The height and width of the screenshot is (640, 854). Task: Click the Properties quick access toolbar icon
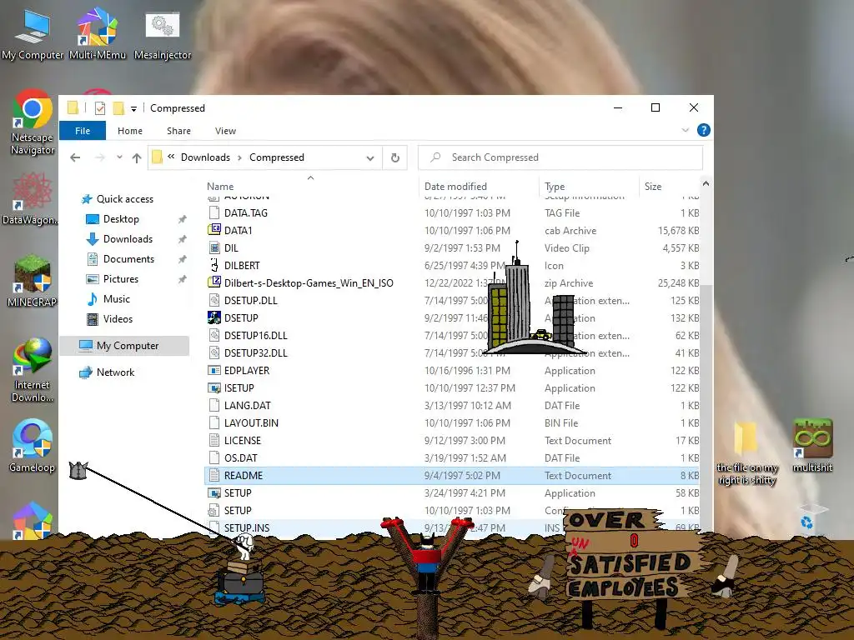coord(100,108)
